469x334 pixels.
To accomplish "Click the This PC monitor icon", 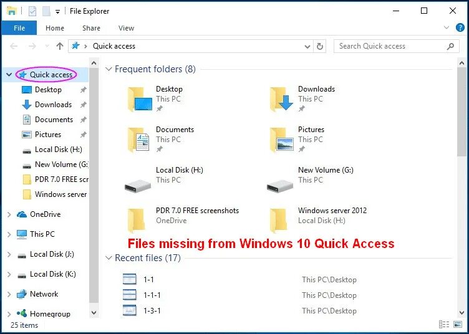I will pyautogui.click(x=22, y=234).
